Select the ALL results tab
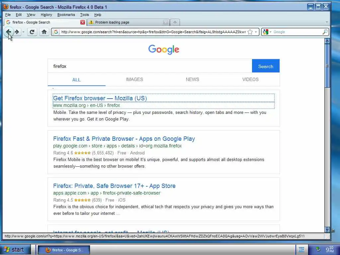The height and width of the screenshot is (255, 340). coord(77,80)
